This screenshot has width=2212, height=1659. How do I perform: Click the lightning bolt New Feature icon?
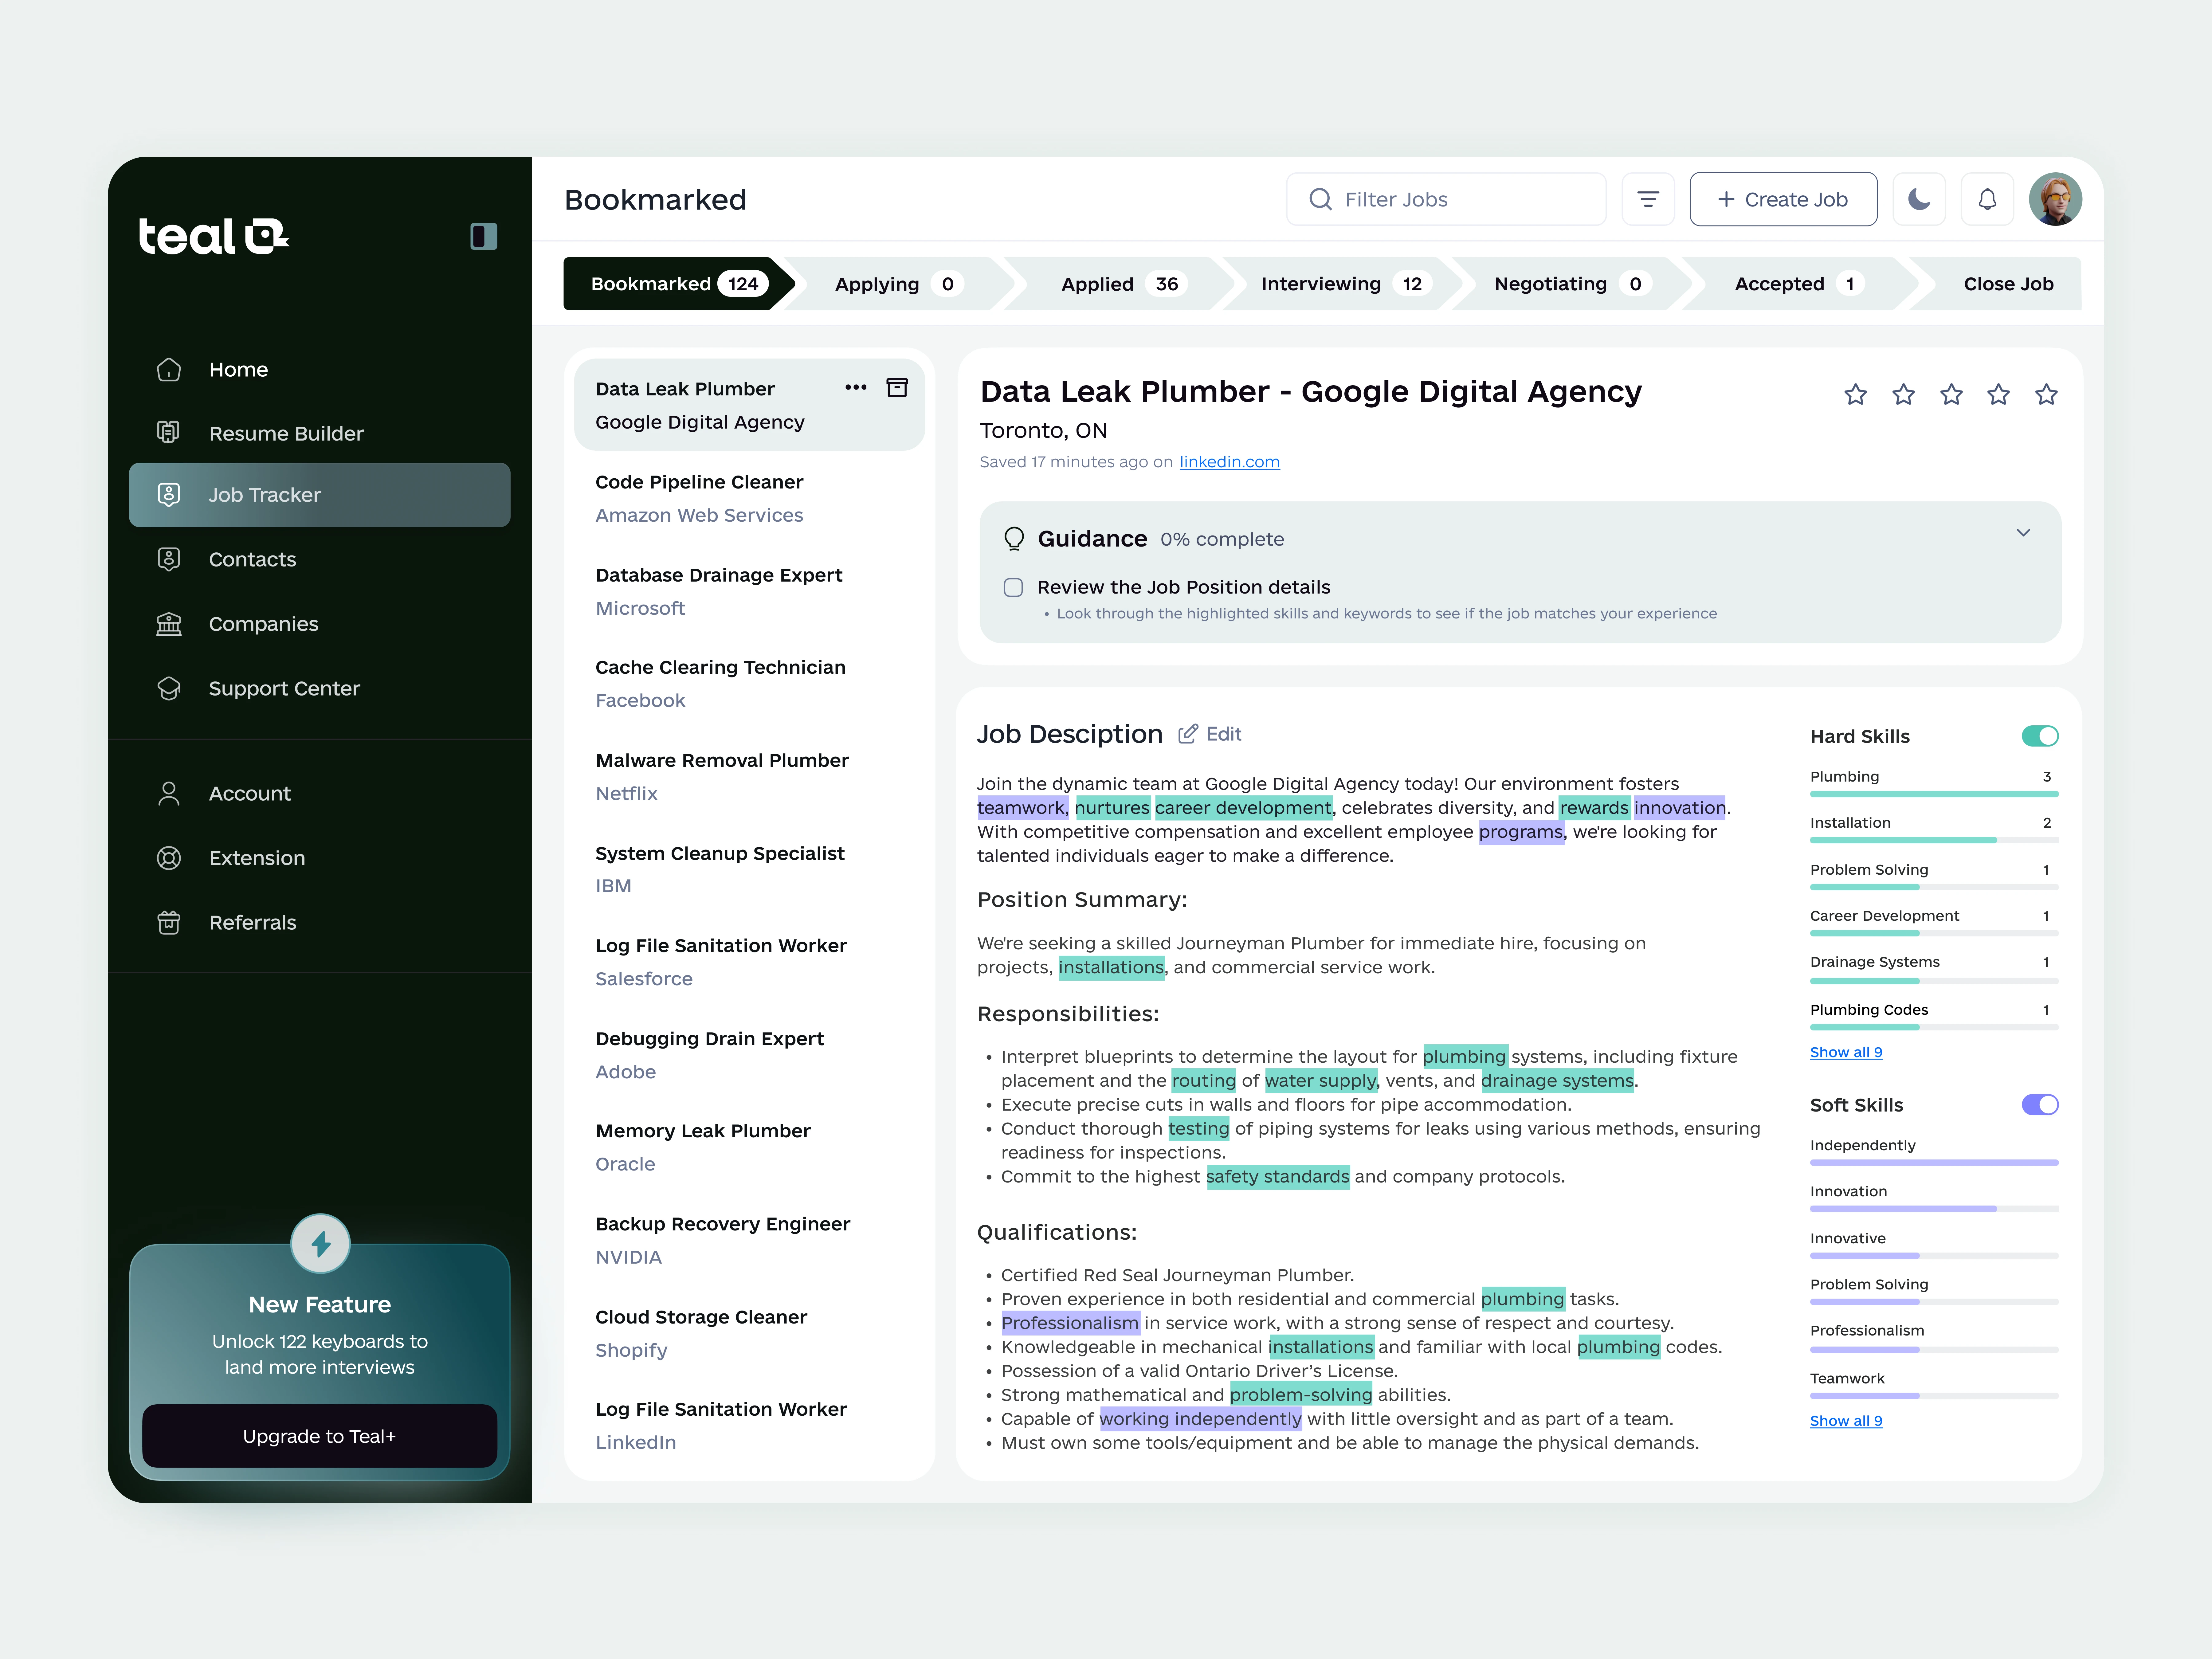pos(320,1244)
